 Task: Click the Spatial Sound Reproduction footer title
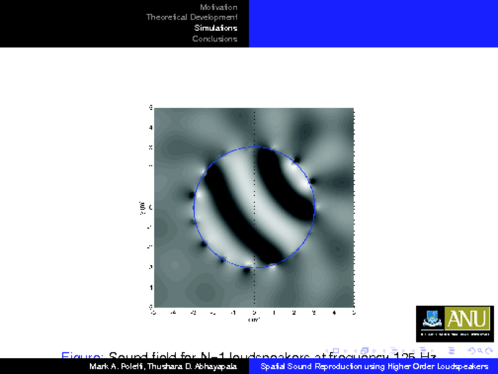click(x=374, y=367)
